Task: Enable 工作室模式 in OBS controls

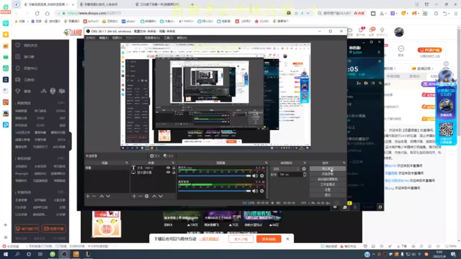Action: coord(327,184)
